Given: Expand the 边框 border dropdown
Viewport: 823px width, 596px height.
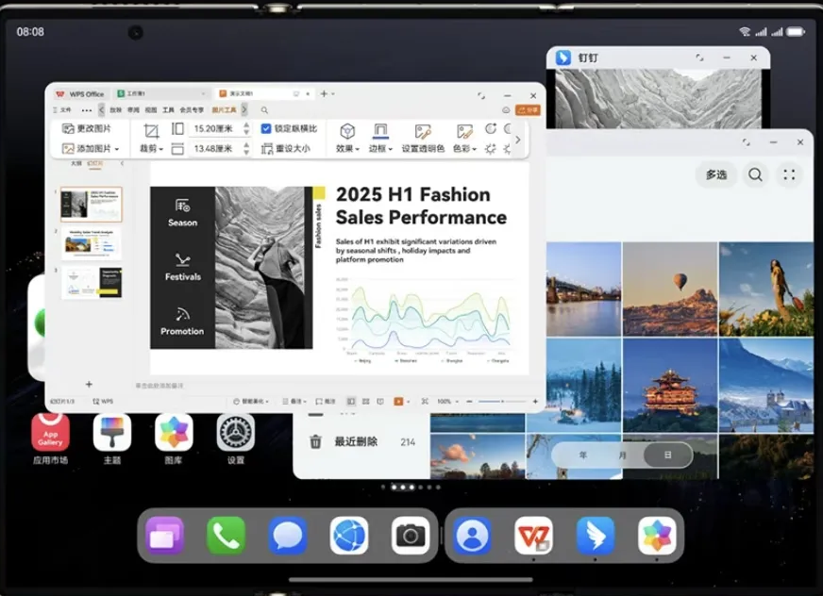Looking at the screenshot, I should (x=380, y=148).
